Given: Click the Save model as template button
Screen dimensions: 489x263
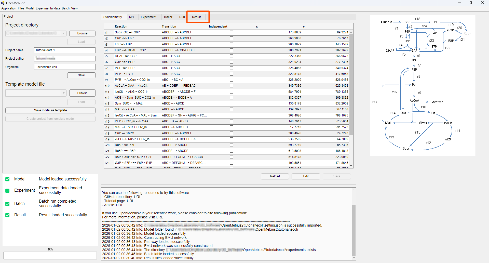Looking at the screenshot, I should 50,110.
